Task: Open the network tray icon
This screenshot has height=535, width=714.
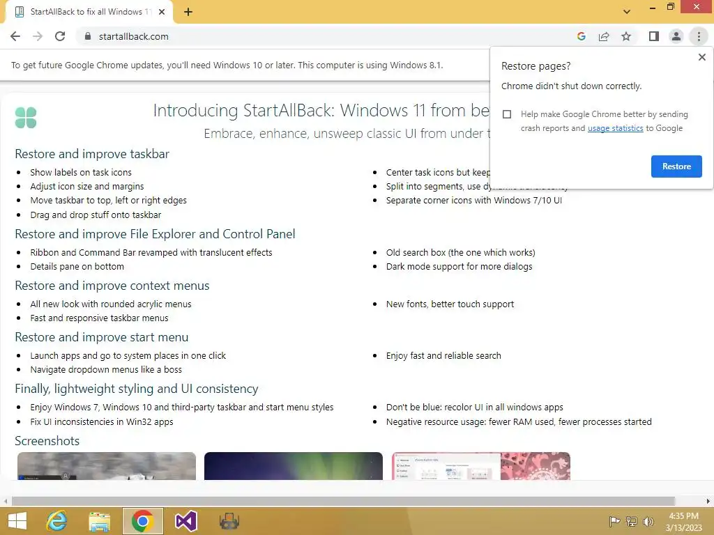Action: tap(632, 521)
